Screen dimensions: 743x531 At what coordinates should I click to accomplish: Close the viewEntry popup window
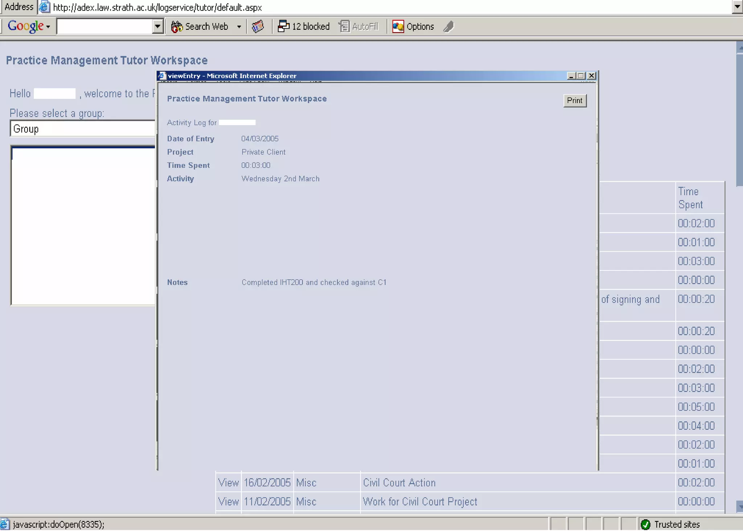pos(591,75)
